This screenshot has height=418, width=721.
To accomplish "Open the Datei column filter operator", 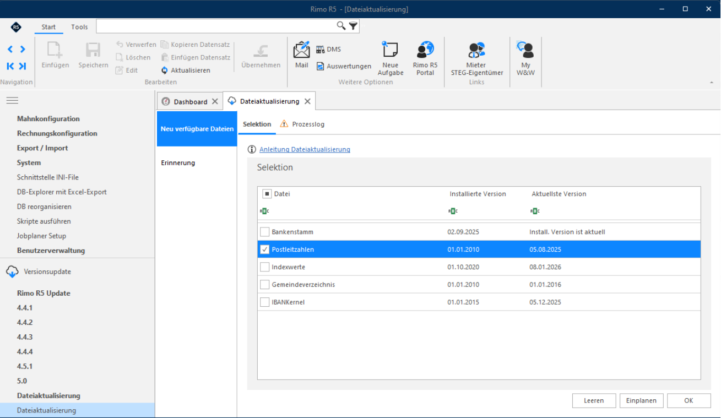I will 265,211.
